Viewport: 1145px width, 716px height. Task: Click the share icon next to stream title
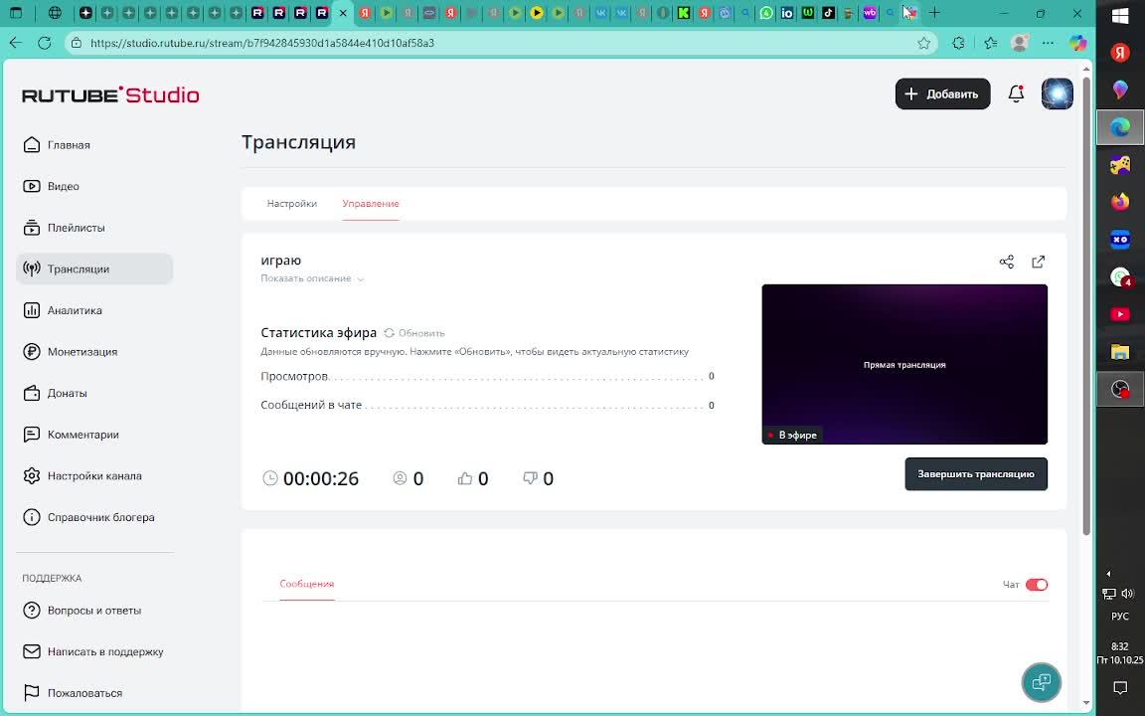1006,262
